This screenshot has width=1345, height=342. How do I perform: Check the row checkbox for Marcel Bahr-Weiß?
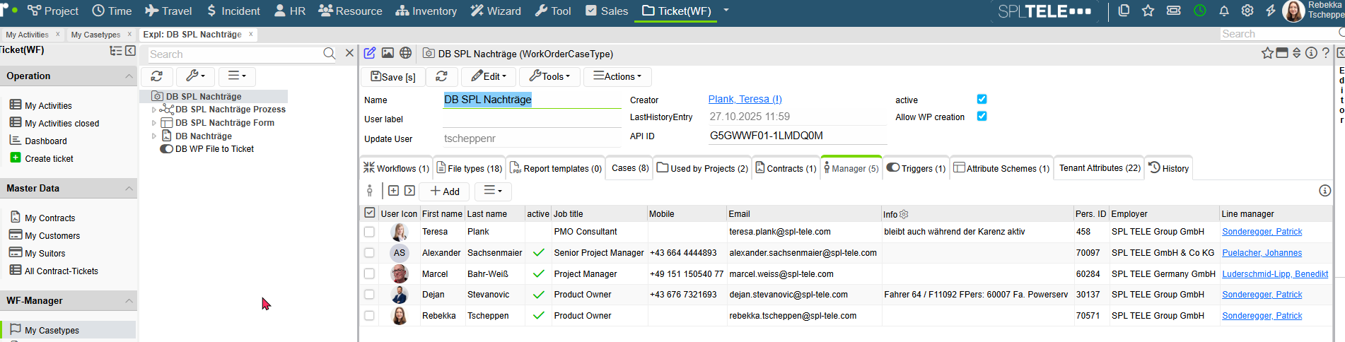coord(369,273)
